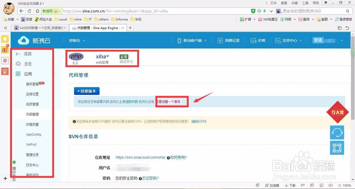Click the 360抢票王 toolbar item
Image resolution: width=355 pixels, height=189 pixels.
point(268,19)
